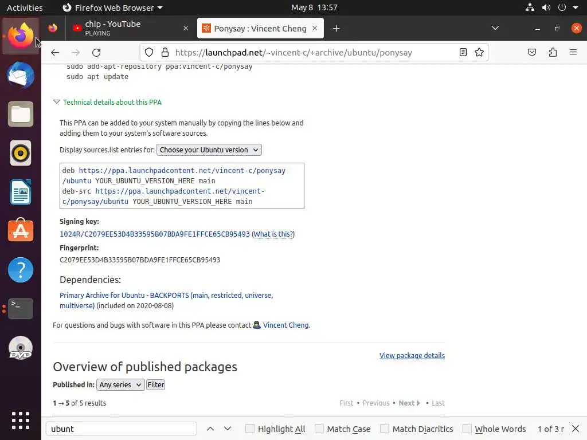Reload the current Launchpad page
587x440 pixels.
[x=96, y=52]
